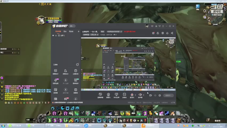The image size is (227, 128).
Task: Click the lightning bolt ability on action bar
Action: (x=167, y=113)
